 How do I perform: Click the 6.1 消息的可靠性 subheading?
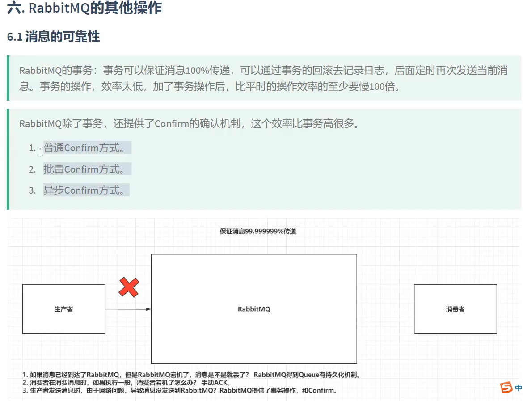click(54, 37)
